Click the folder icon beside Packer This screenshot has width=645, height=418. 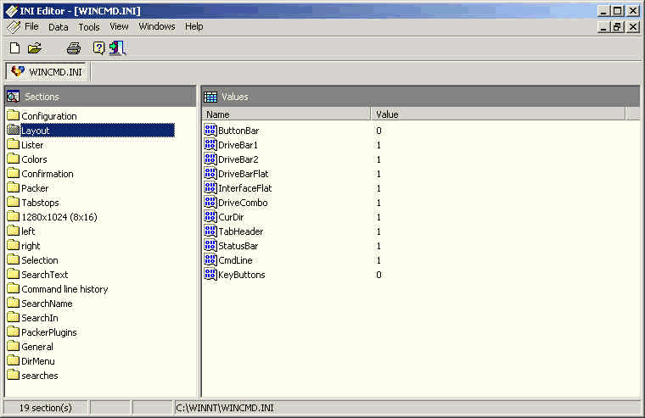(x=14, y=187)
